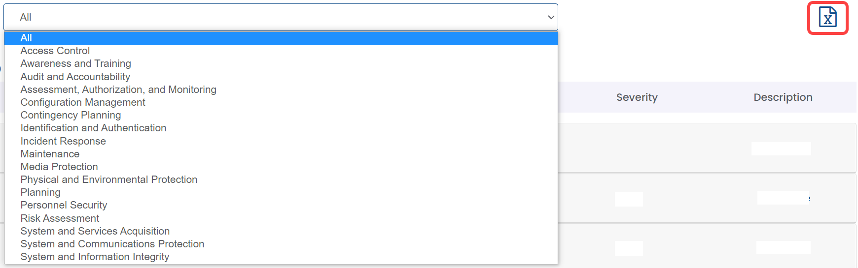The width and height of the screenshot is (858, 268).
Task: Click the Severity column header
Action: (x=637, y=97)
